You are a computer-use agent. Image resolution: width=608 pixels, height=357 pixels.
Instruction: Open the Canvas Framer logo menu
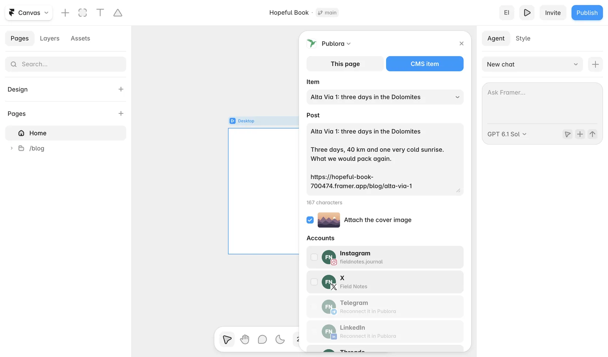click(28, 13)
